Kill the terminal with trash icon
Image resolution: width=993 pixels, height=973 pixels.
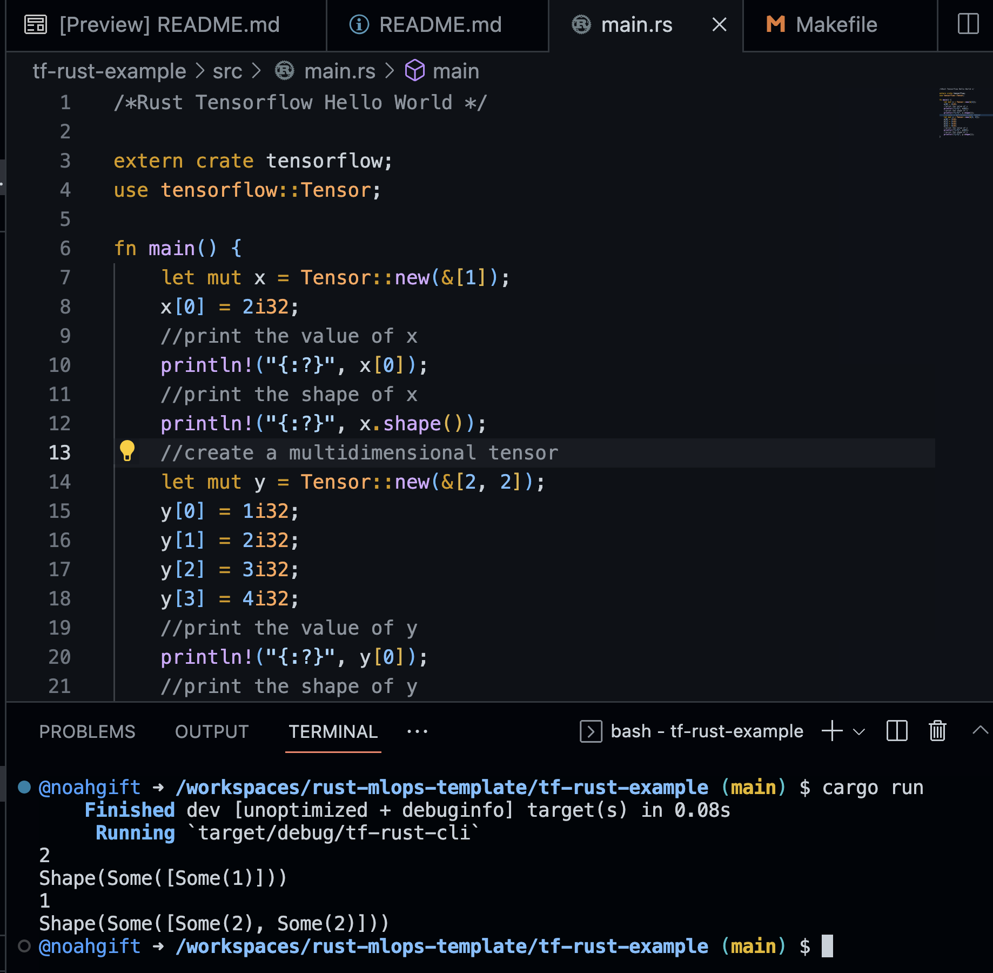tap(937, 731)
